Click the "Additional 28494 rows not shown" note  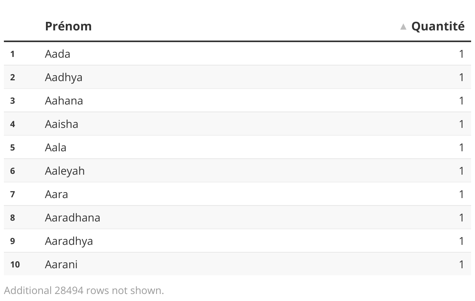pyautogui.click(x=84, y=290)
